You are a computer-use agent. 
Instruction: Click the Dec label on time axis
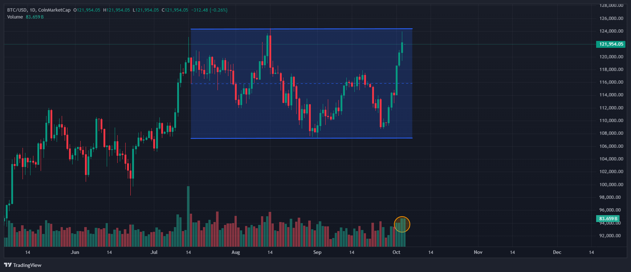[557, 252]
